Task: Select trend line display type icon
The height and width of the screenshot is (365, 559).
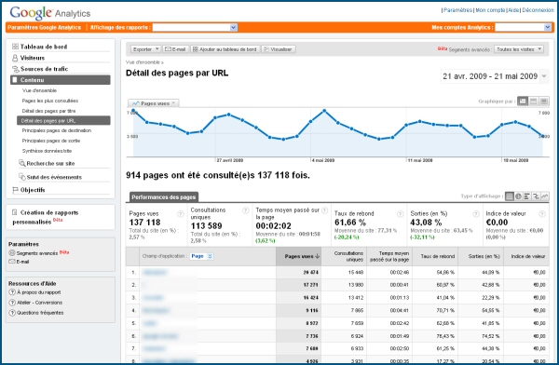Action: (545, 196)
